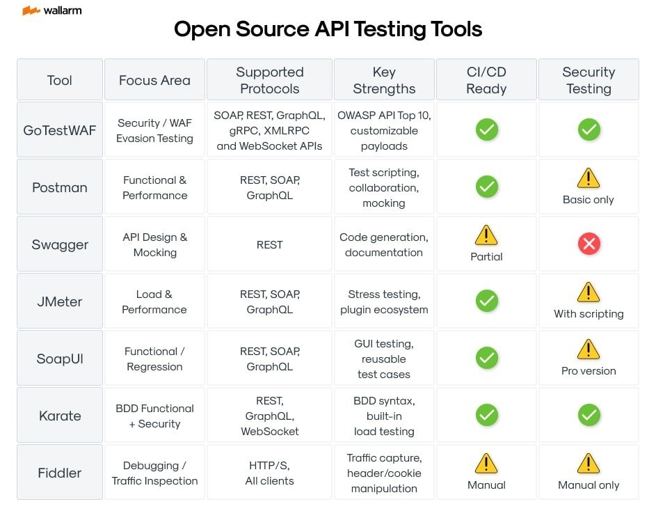Select JMeter's "REST, SOAP, GraphQL" protocols cell

[270, 301]
